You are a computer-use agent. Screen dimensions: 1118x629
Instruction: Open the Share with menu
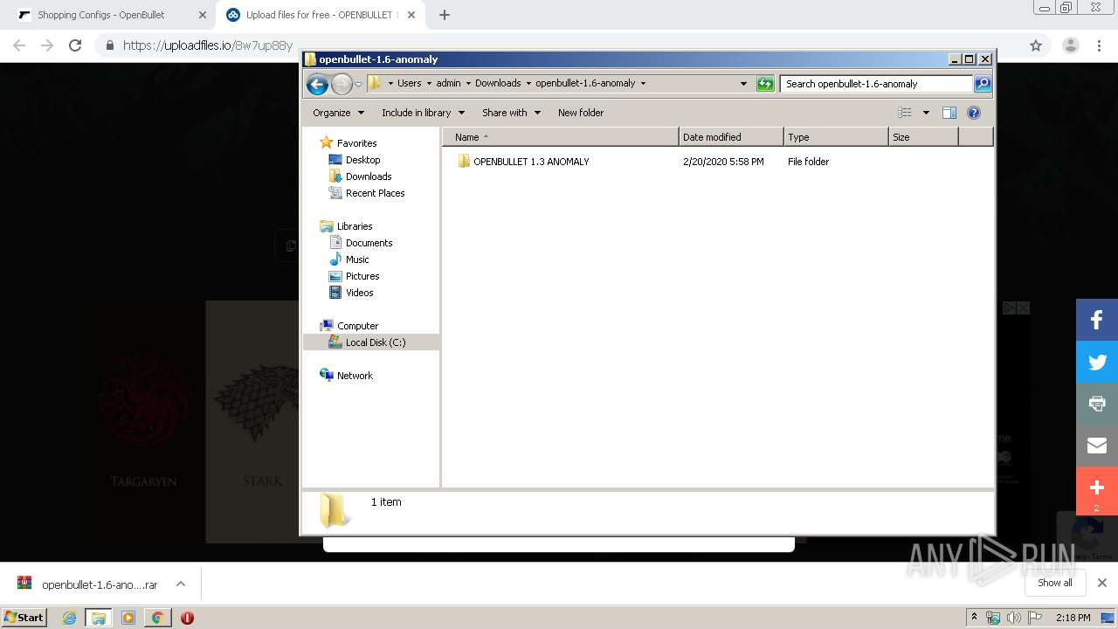(x=511, y=113)
